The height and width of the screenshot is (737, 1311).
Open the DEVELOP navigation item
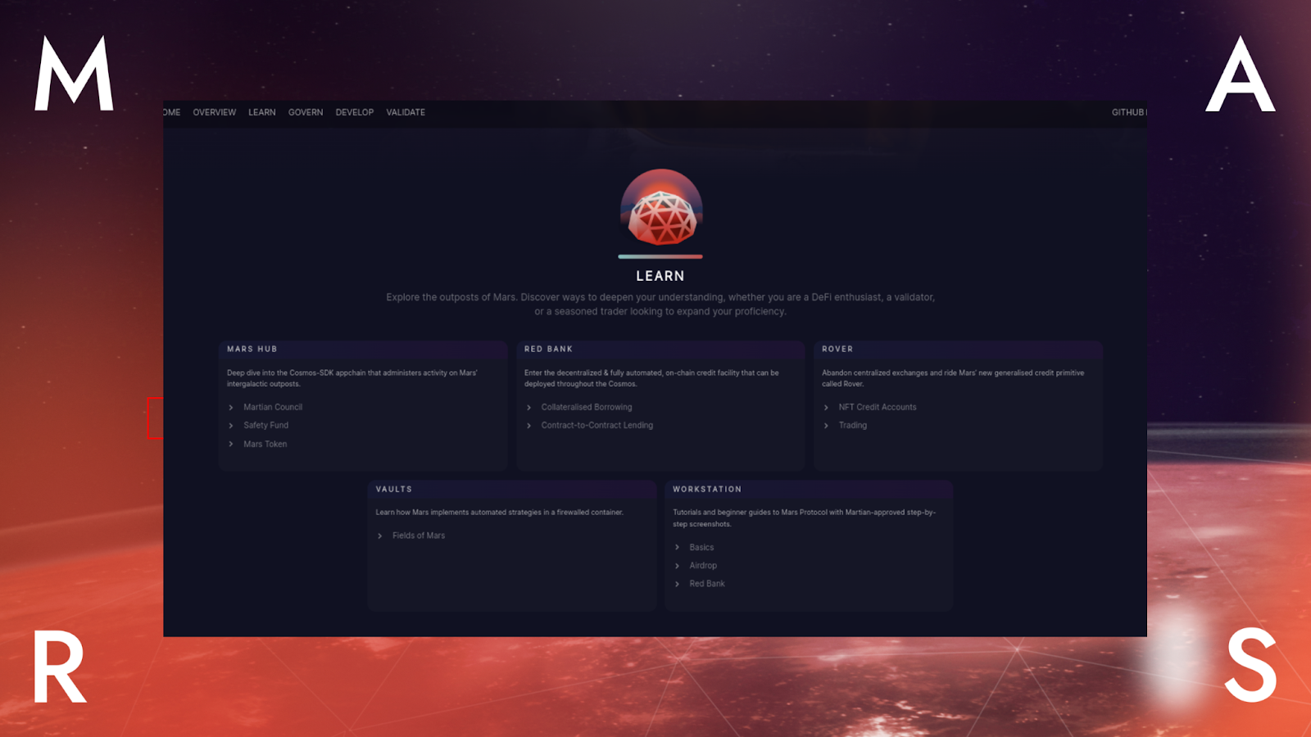(355, 112)
